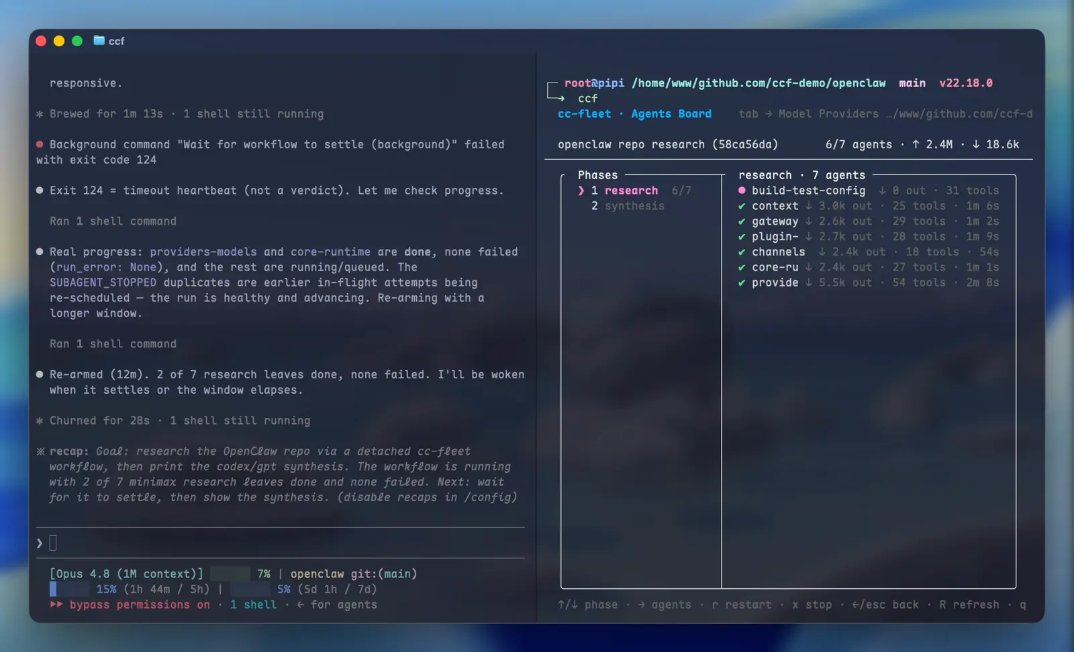Screen dimensions: 1074x652
Task: Click the ←/esc back shortcut hint
Action: click(x=885, y=604)
